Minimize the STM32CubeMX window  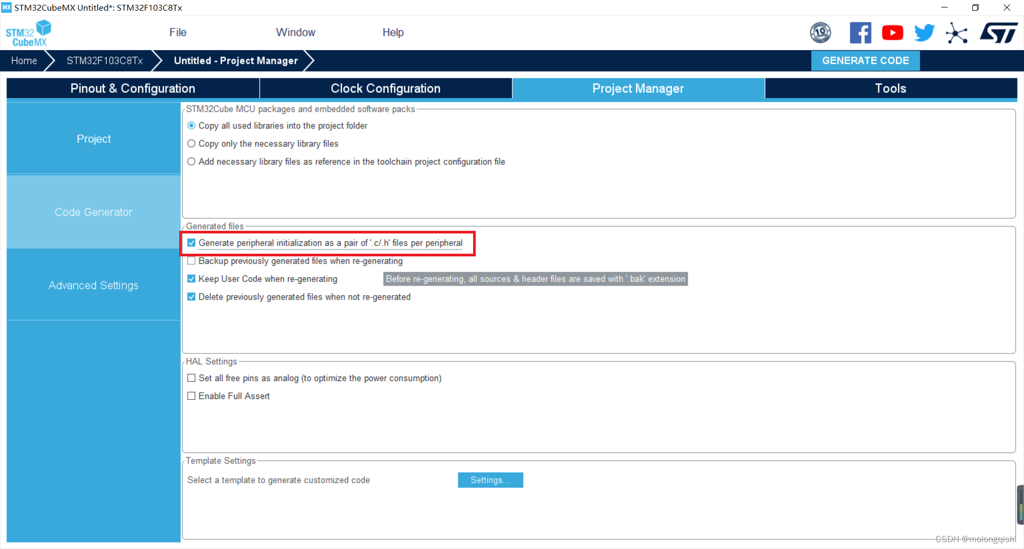pyautogui.click(x=945, y=7)
